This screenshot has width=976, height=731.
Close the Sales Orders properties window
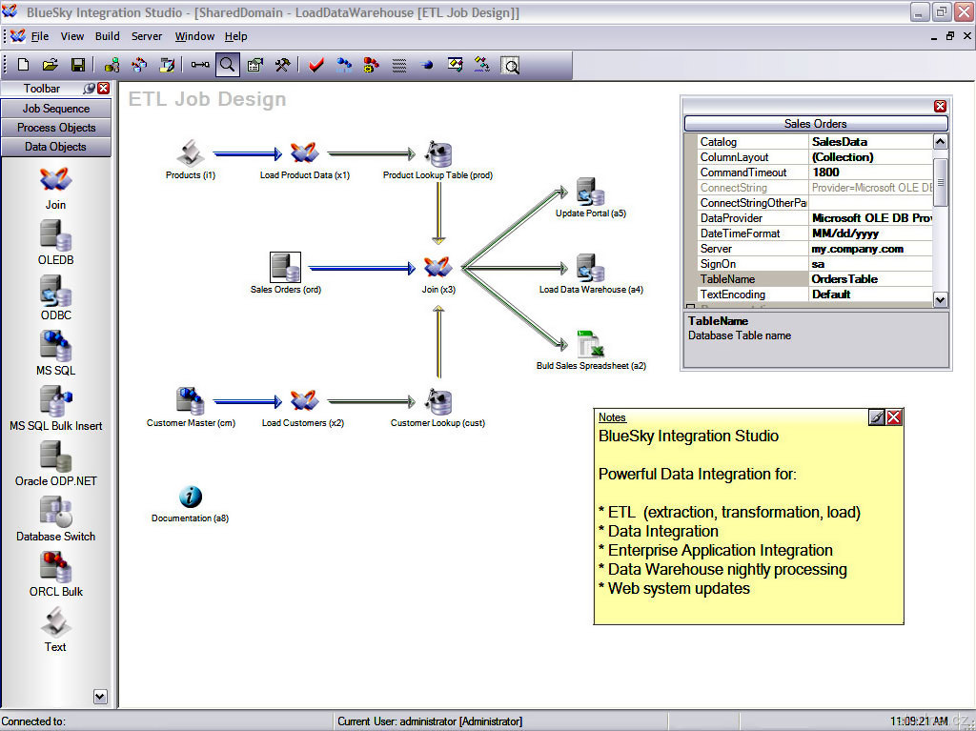click(940, 106)
